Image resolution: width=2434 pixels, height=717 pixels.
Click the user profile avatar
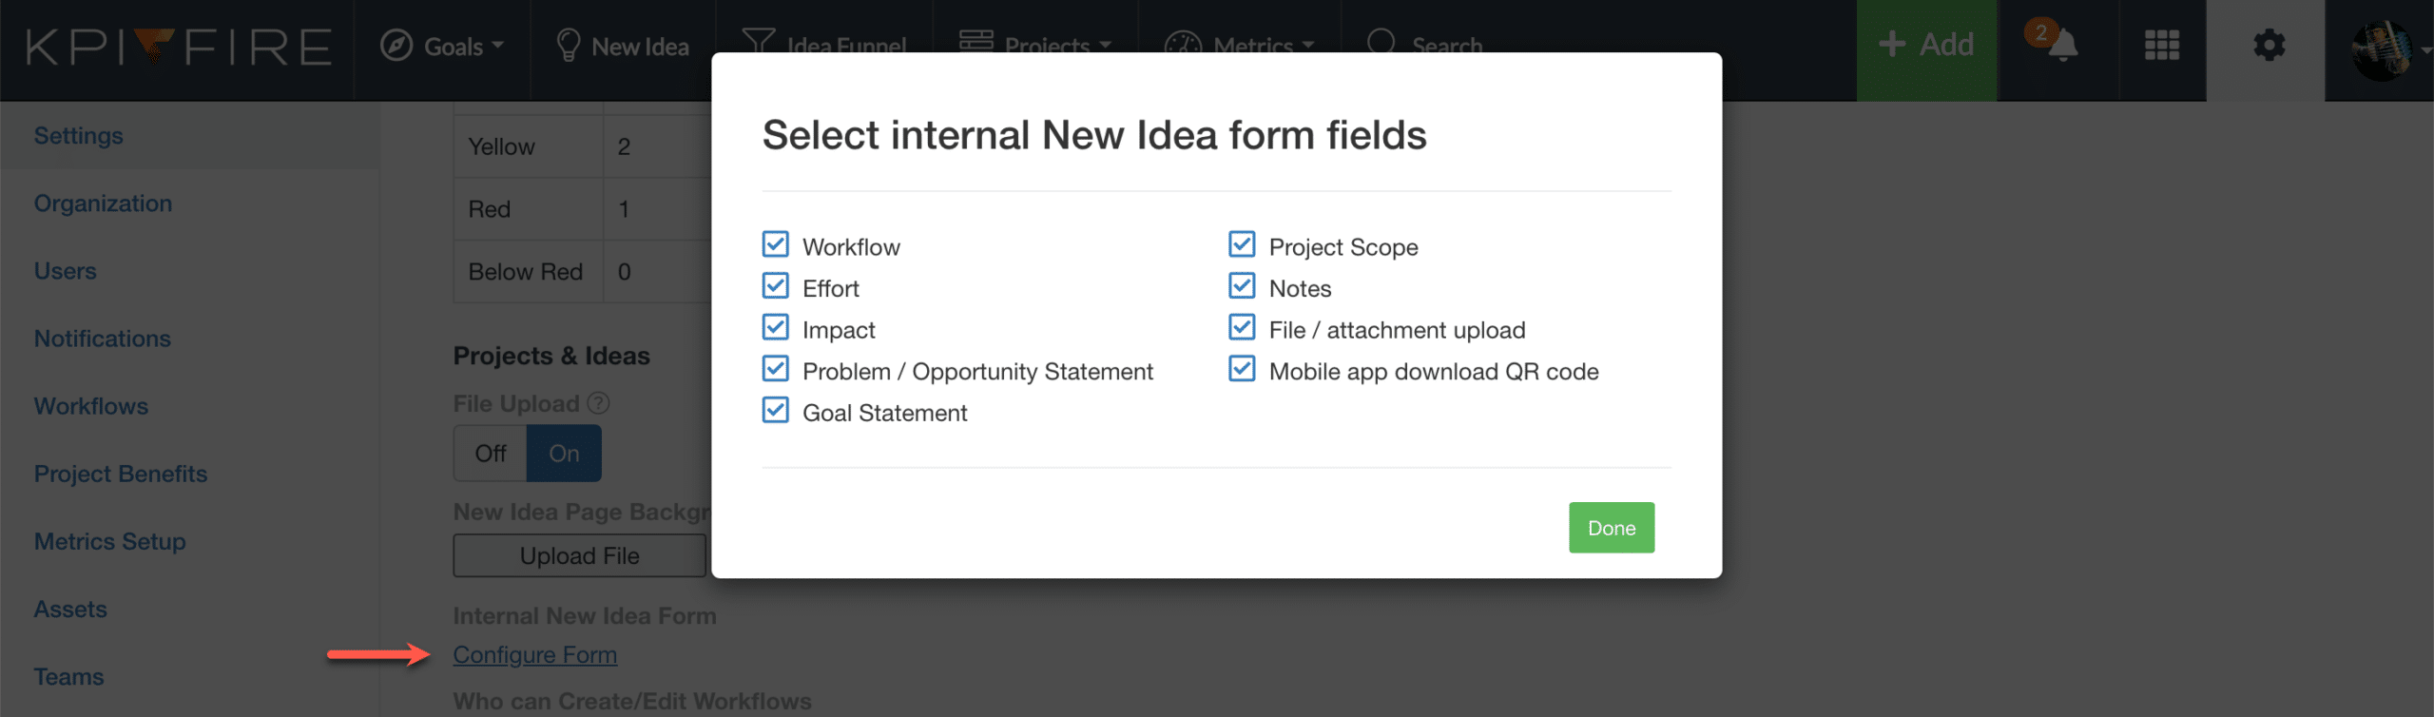(2382, 49)
